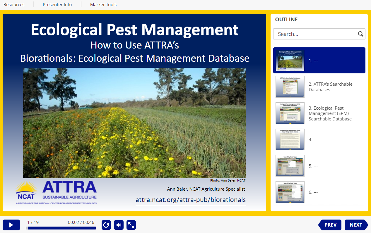The image size is (371, 233).
Task: Click the ATTRA Sustainable Agriculture logo
Action: click(x=56, y=192)
